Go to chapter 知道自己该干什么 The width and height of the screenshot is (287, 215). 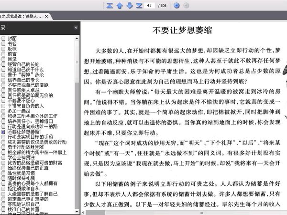point(26,70)
